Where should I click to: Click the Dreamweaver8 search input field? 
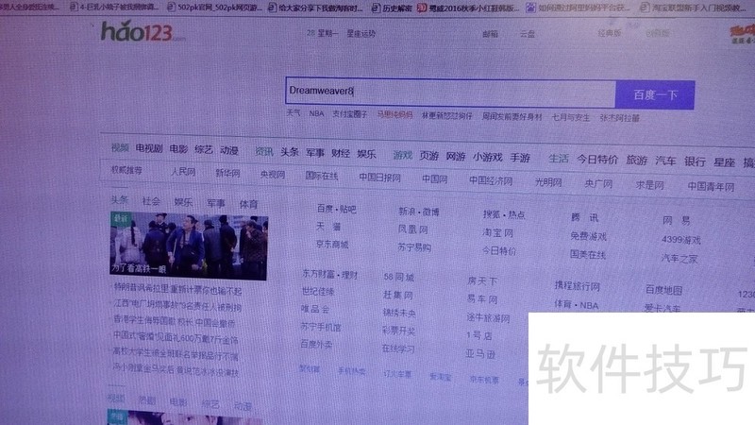tap(450, 92)
